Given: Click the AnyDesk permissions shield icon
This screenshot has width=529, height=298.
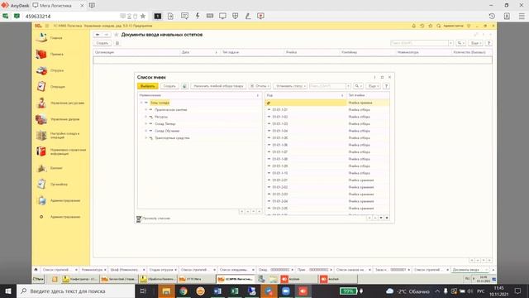Looking at the screenshot, I should point(235,16).
